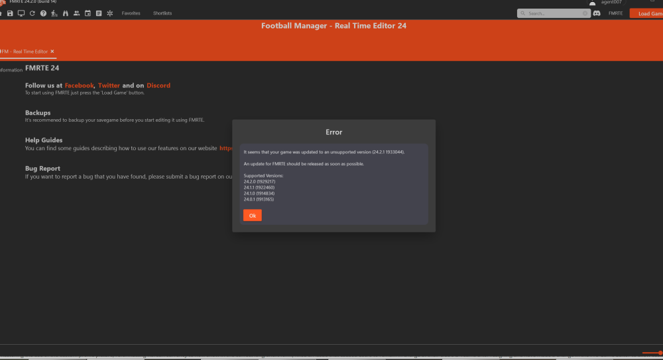Click supported version 24.1.1 (1922460)

259,187
